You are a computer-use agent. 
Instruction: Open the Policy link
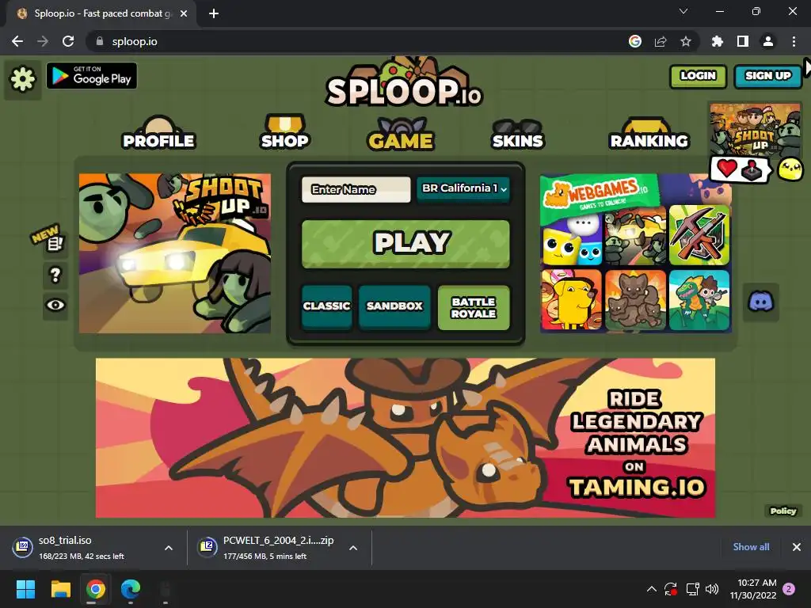pos(783,511)
